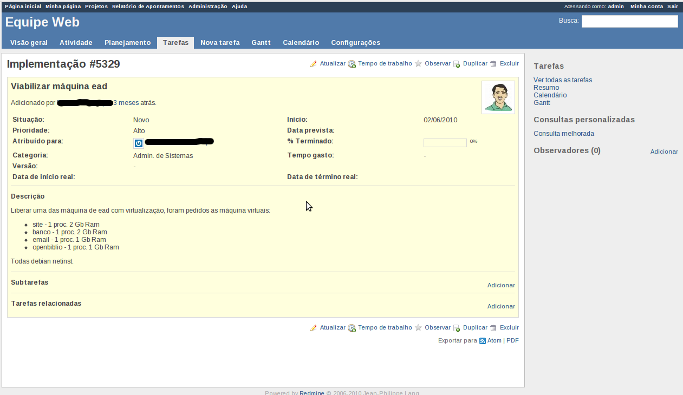Open the Gantt tab
Image resolution: width=683 pixels, height=395 pixels.
[x=261, y=43]
